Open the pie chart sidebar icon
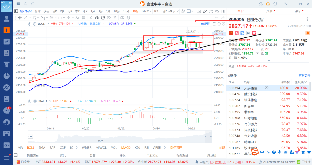This screenshot has width=312, height=165. [x=7, y=76]
